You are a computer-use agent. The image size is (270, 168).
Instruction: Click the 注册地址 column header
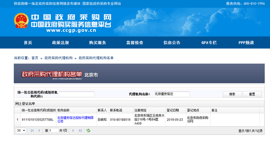pyautogui.click(x=149, y=110)
